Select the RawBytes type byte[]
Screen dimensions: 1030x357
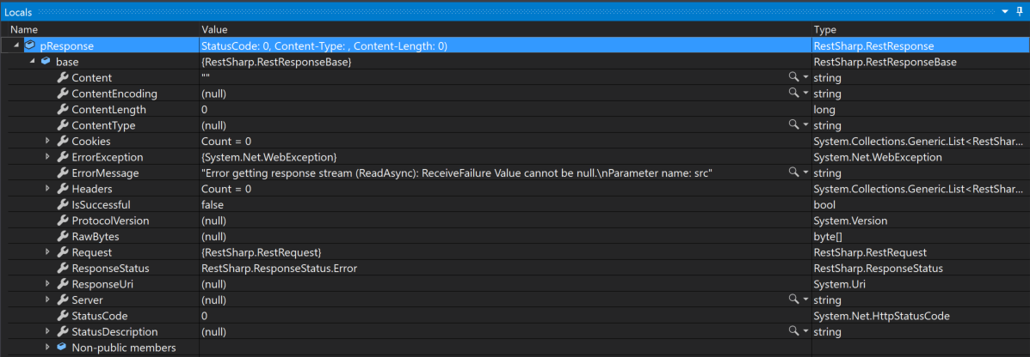[828, 237]
